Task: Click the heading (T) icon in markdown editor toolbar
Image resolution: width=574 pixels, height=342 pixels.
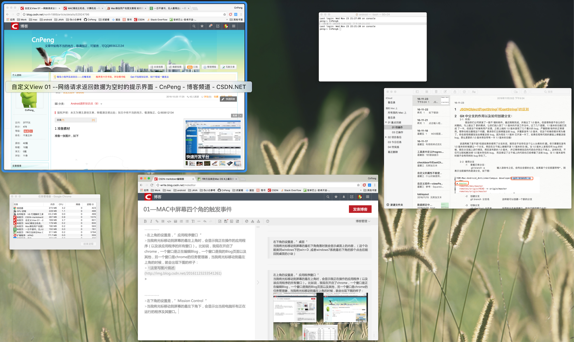Action: pos(193,221)
